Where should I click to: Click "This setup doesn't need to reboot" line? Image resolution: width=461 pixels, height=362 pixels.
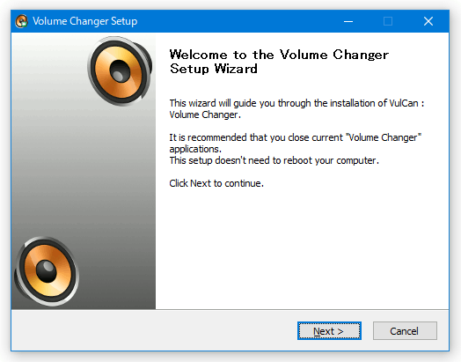(x=274, y=160)
